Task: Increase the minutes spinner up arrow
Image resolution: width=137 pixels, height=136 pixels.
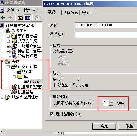Action: tap(111, 102)
